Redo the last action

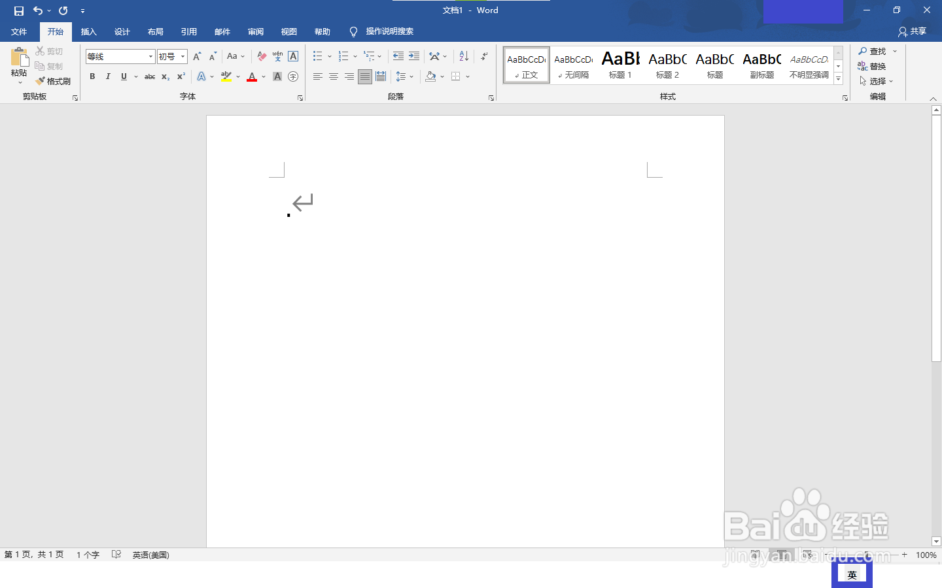click(63, 10)
